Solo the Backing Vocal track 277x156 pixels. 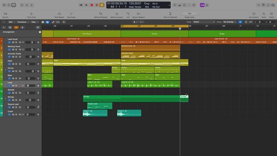pyautogui.click(x=16, y=50)
